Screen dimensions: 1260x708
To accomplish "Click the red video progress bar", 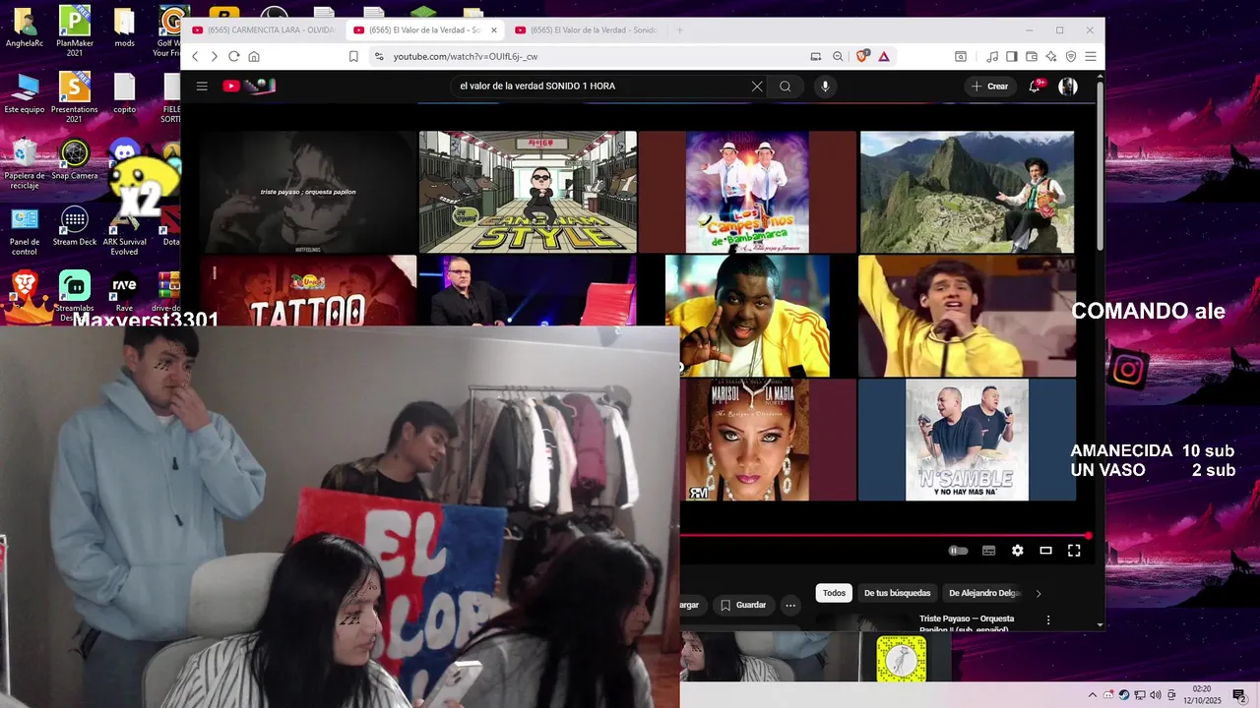I will pyautogui.click(x=884, y=536).
